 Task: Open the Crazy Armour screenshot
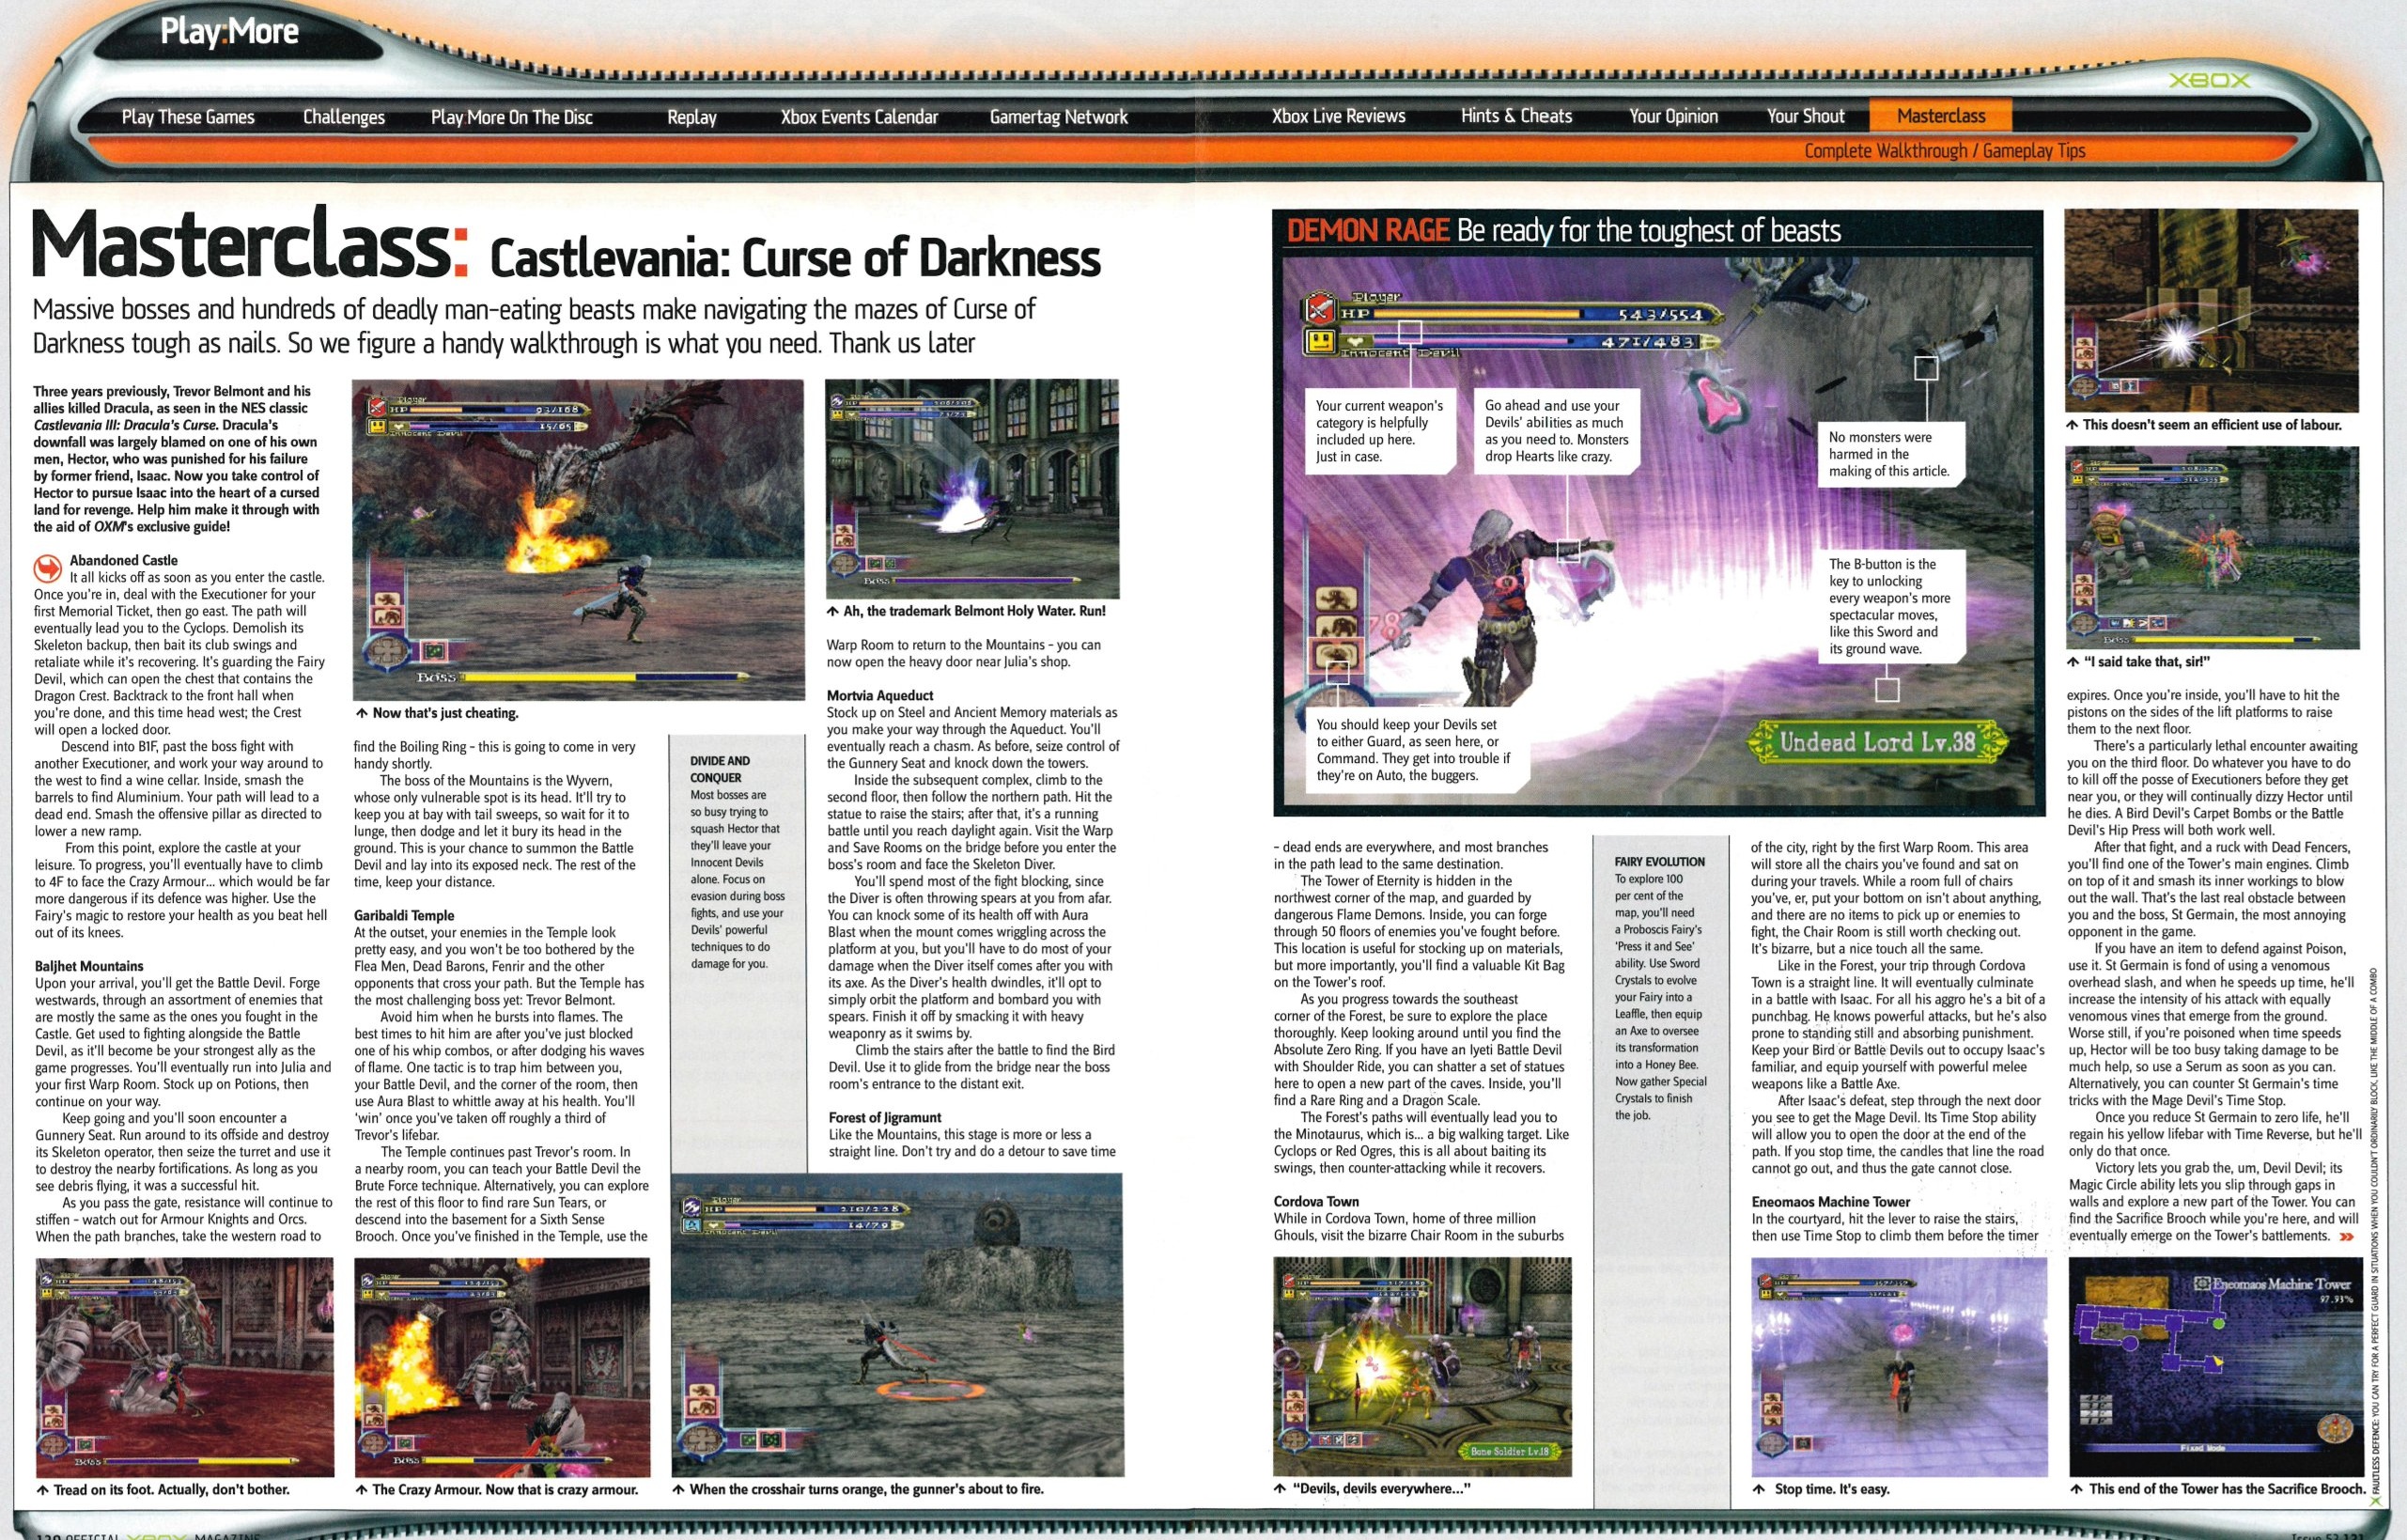pyautogui.click(x=502, y=1367)
